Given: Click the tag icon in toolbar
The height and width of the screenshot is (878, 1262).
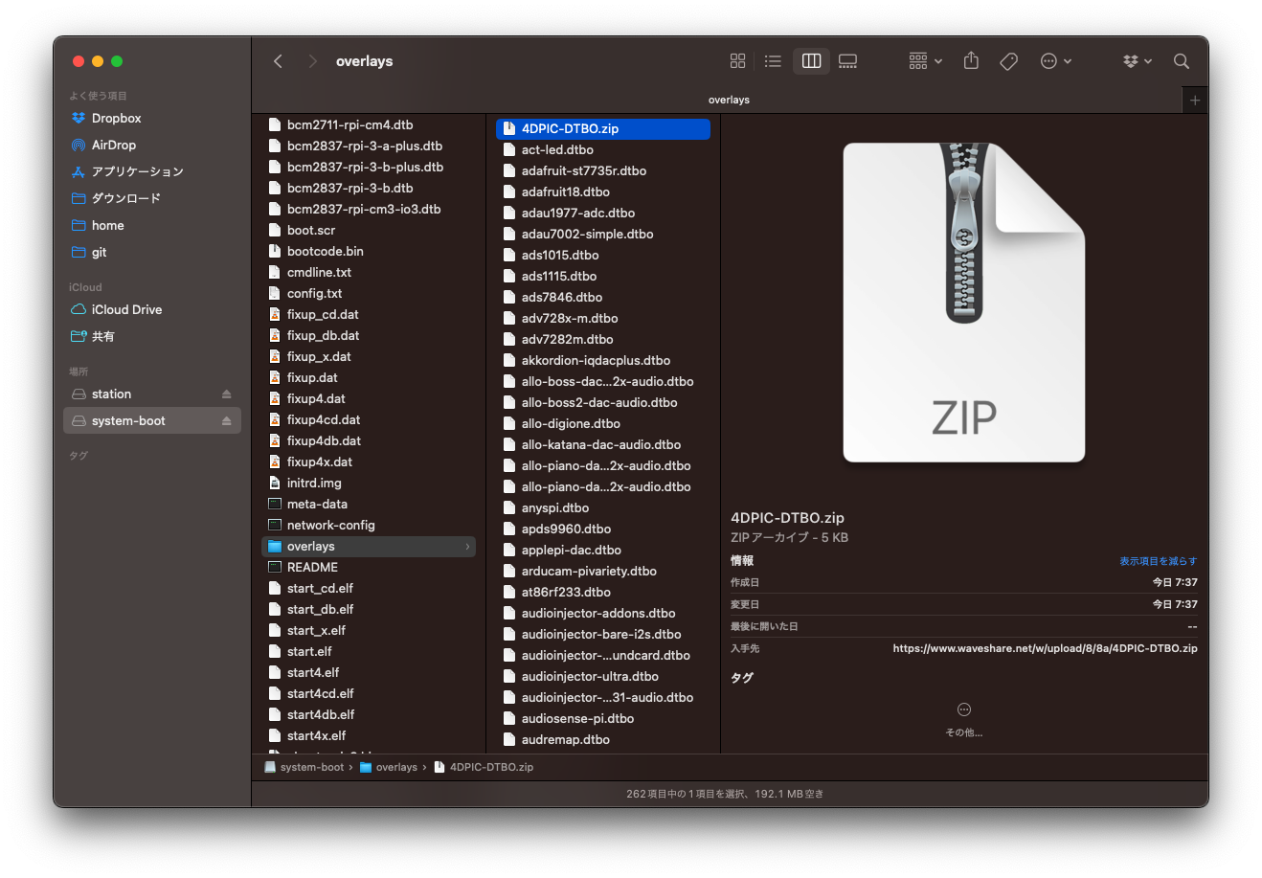Looking at the screenshot, I should click(x=1008, y=61).
